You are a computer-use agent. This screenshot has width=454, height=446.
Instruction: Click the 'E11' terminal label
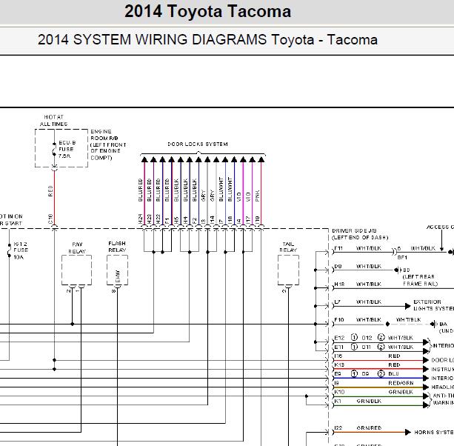click(339, 347)
